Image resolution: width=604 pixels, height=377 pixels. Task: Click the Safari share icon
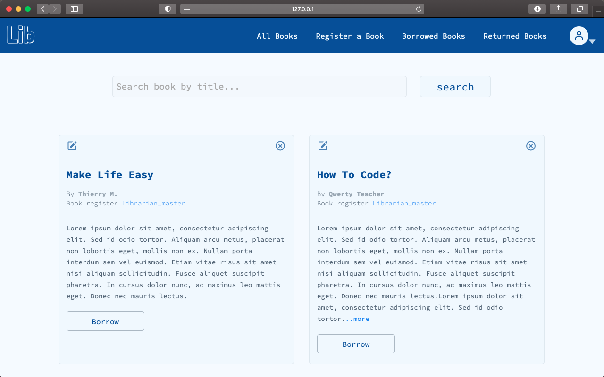coord(558,8)
